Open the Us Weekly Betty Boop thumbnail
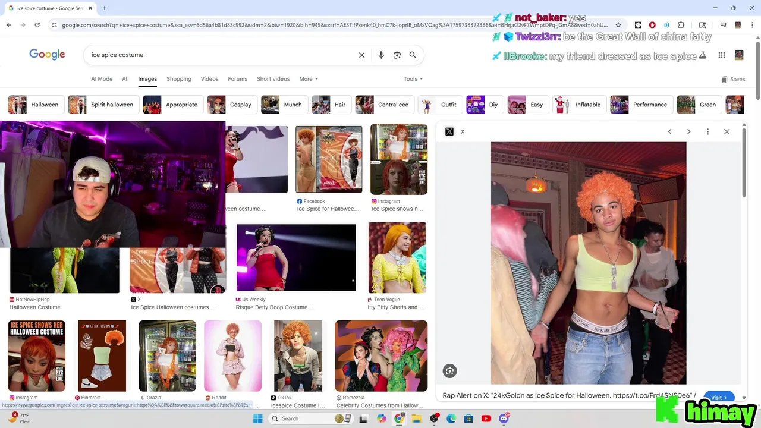The height and width of the screenshot is (428, 761). (x=296, y=257)
